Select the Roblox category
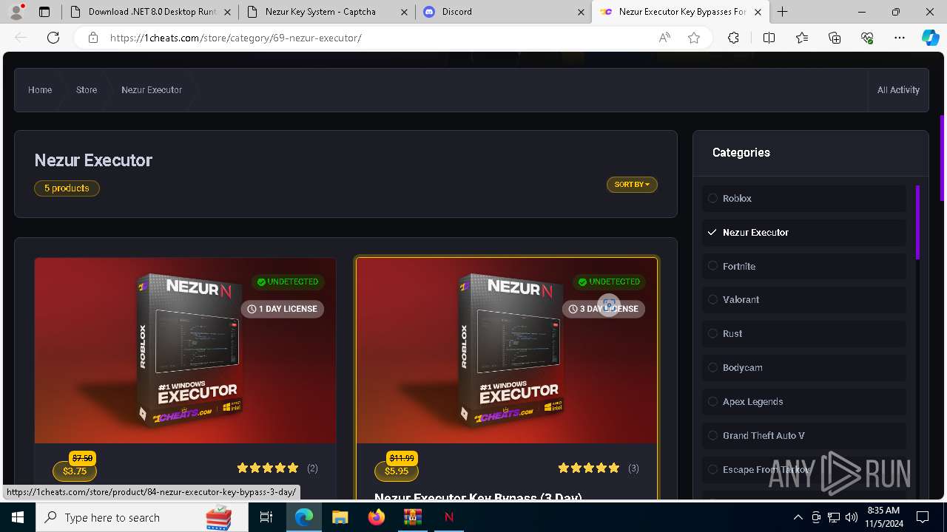This screenshot has width=947, height=532. (x=804, y=198)
